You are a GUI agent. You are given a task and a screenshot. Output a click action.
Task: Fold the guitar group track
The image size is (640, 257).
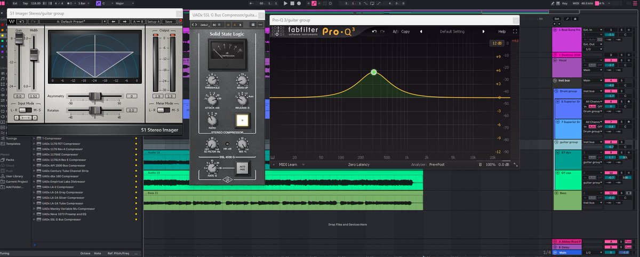pos(555,142)
